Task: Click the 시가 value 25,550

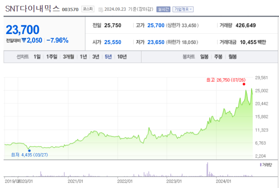Action: coord(113,42)
